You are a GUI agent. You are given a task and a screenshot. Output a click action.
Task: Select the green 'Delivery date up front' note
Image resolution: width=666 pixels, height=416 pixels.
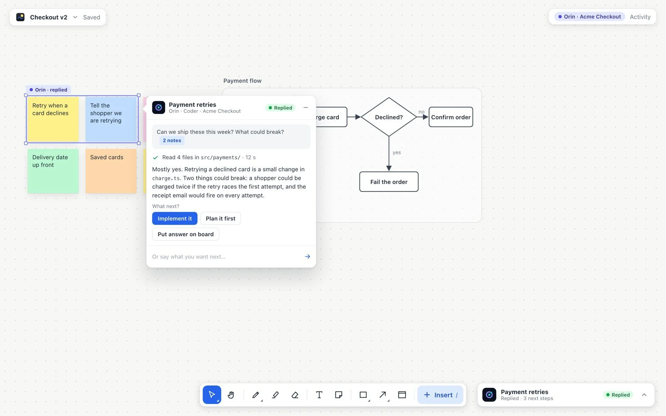pos(53,171)
